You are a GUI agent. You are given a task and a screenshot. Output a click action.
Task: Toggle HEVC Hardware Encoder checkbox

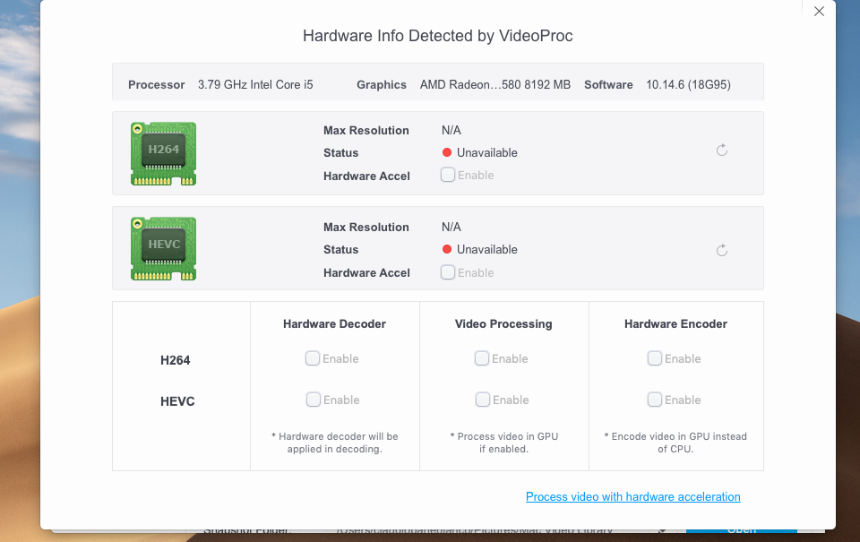coord(654,400)
